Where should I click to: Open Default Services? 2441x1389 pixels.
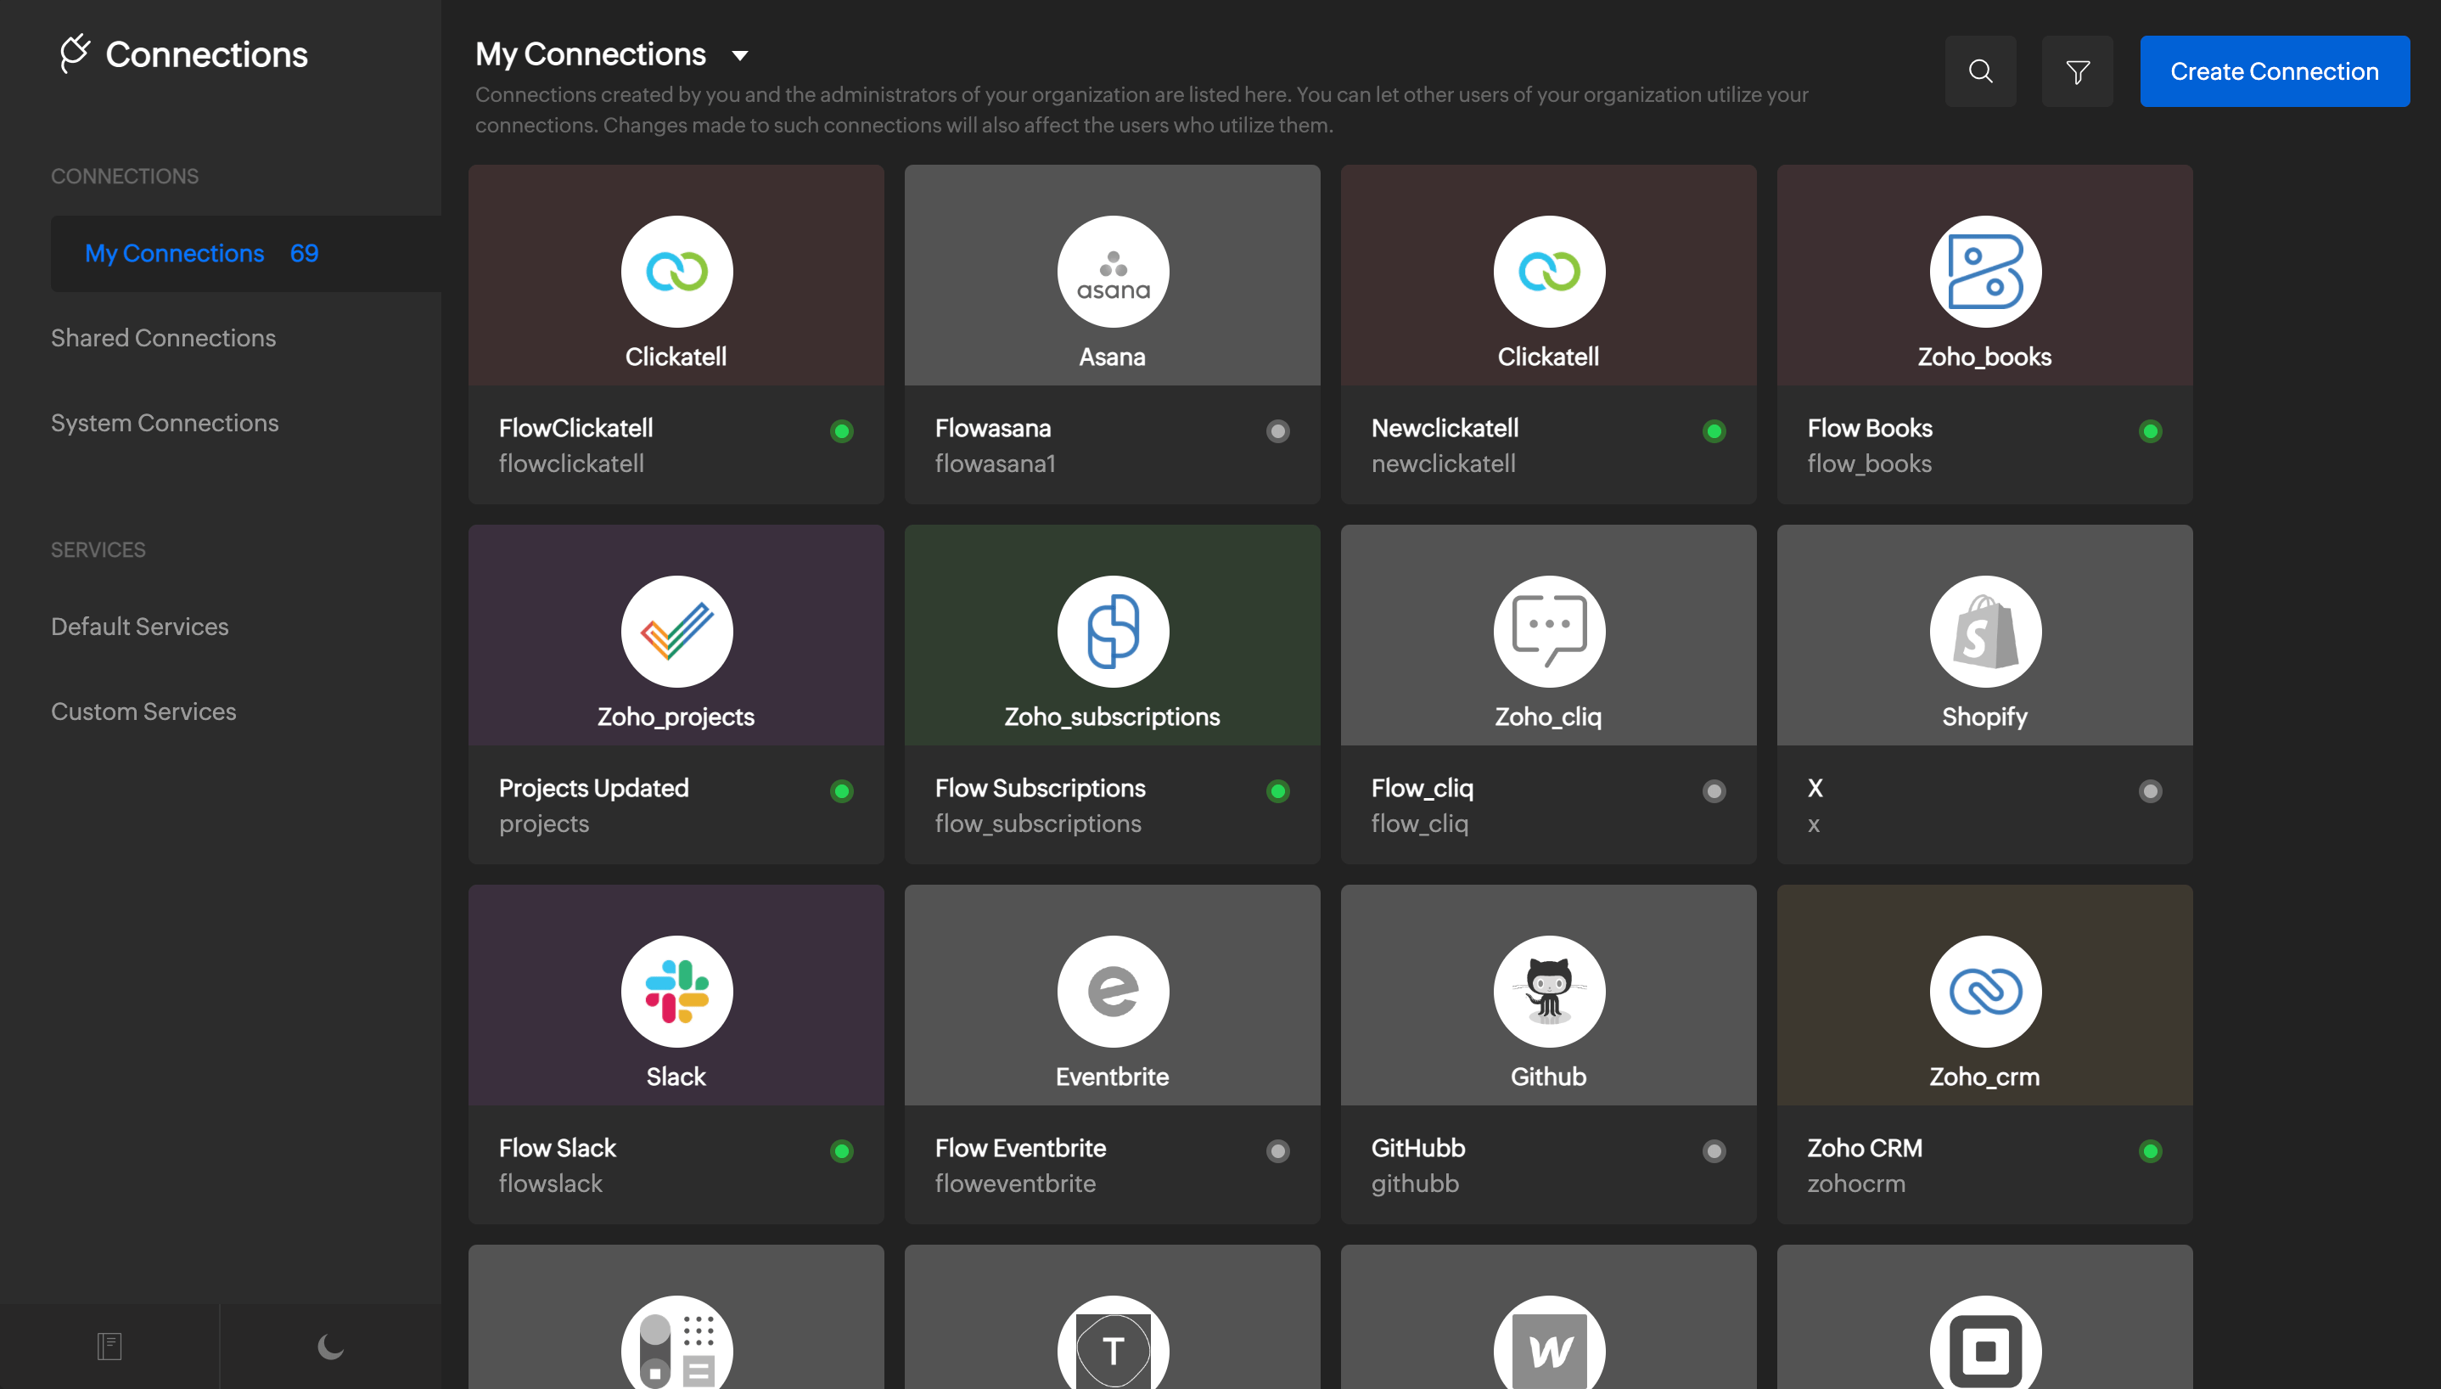coord(140,627)
